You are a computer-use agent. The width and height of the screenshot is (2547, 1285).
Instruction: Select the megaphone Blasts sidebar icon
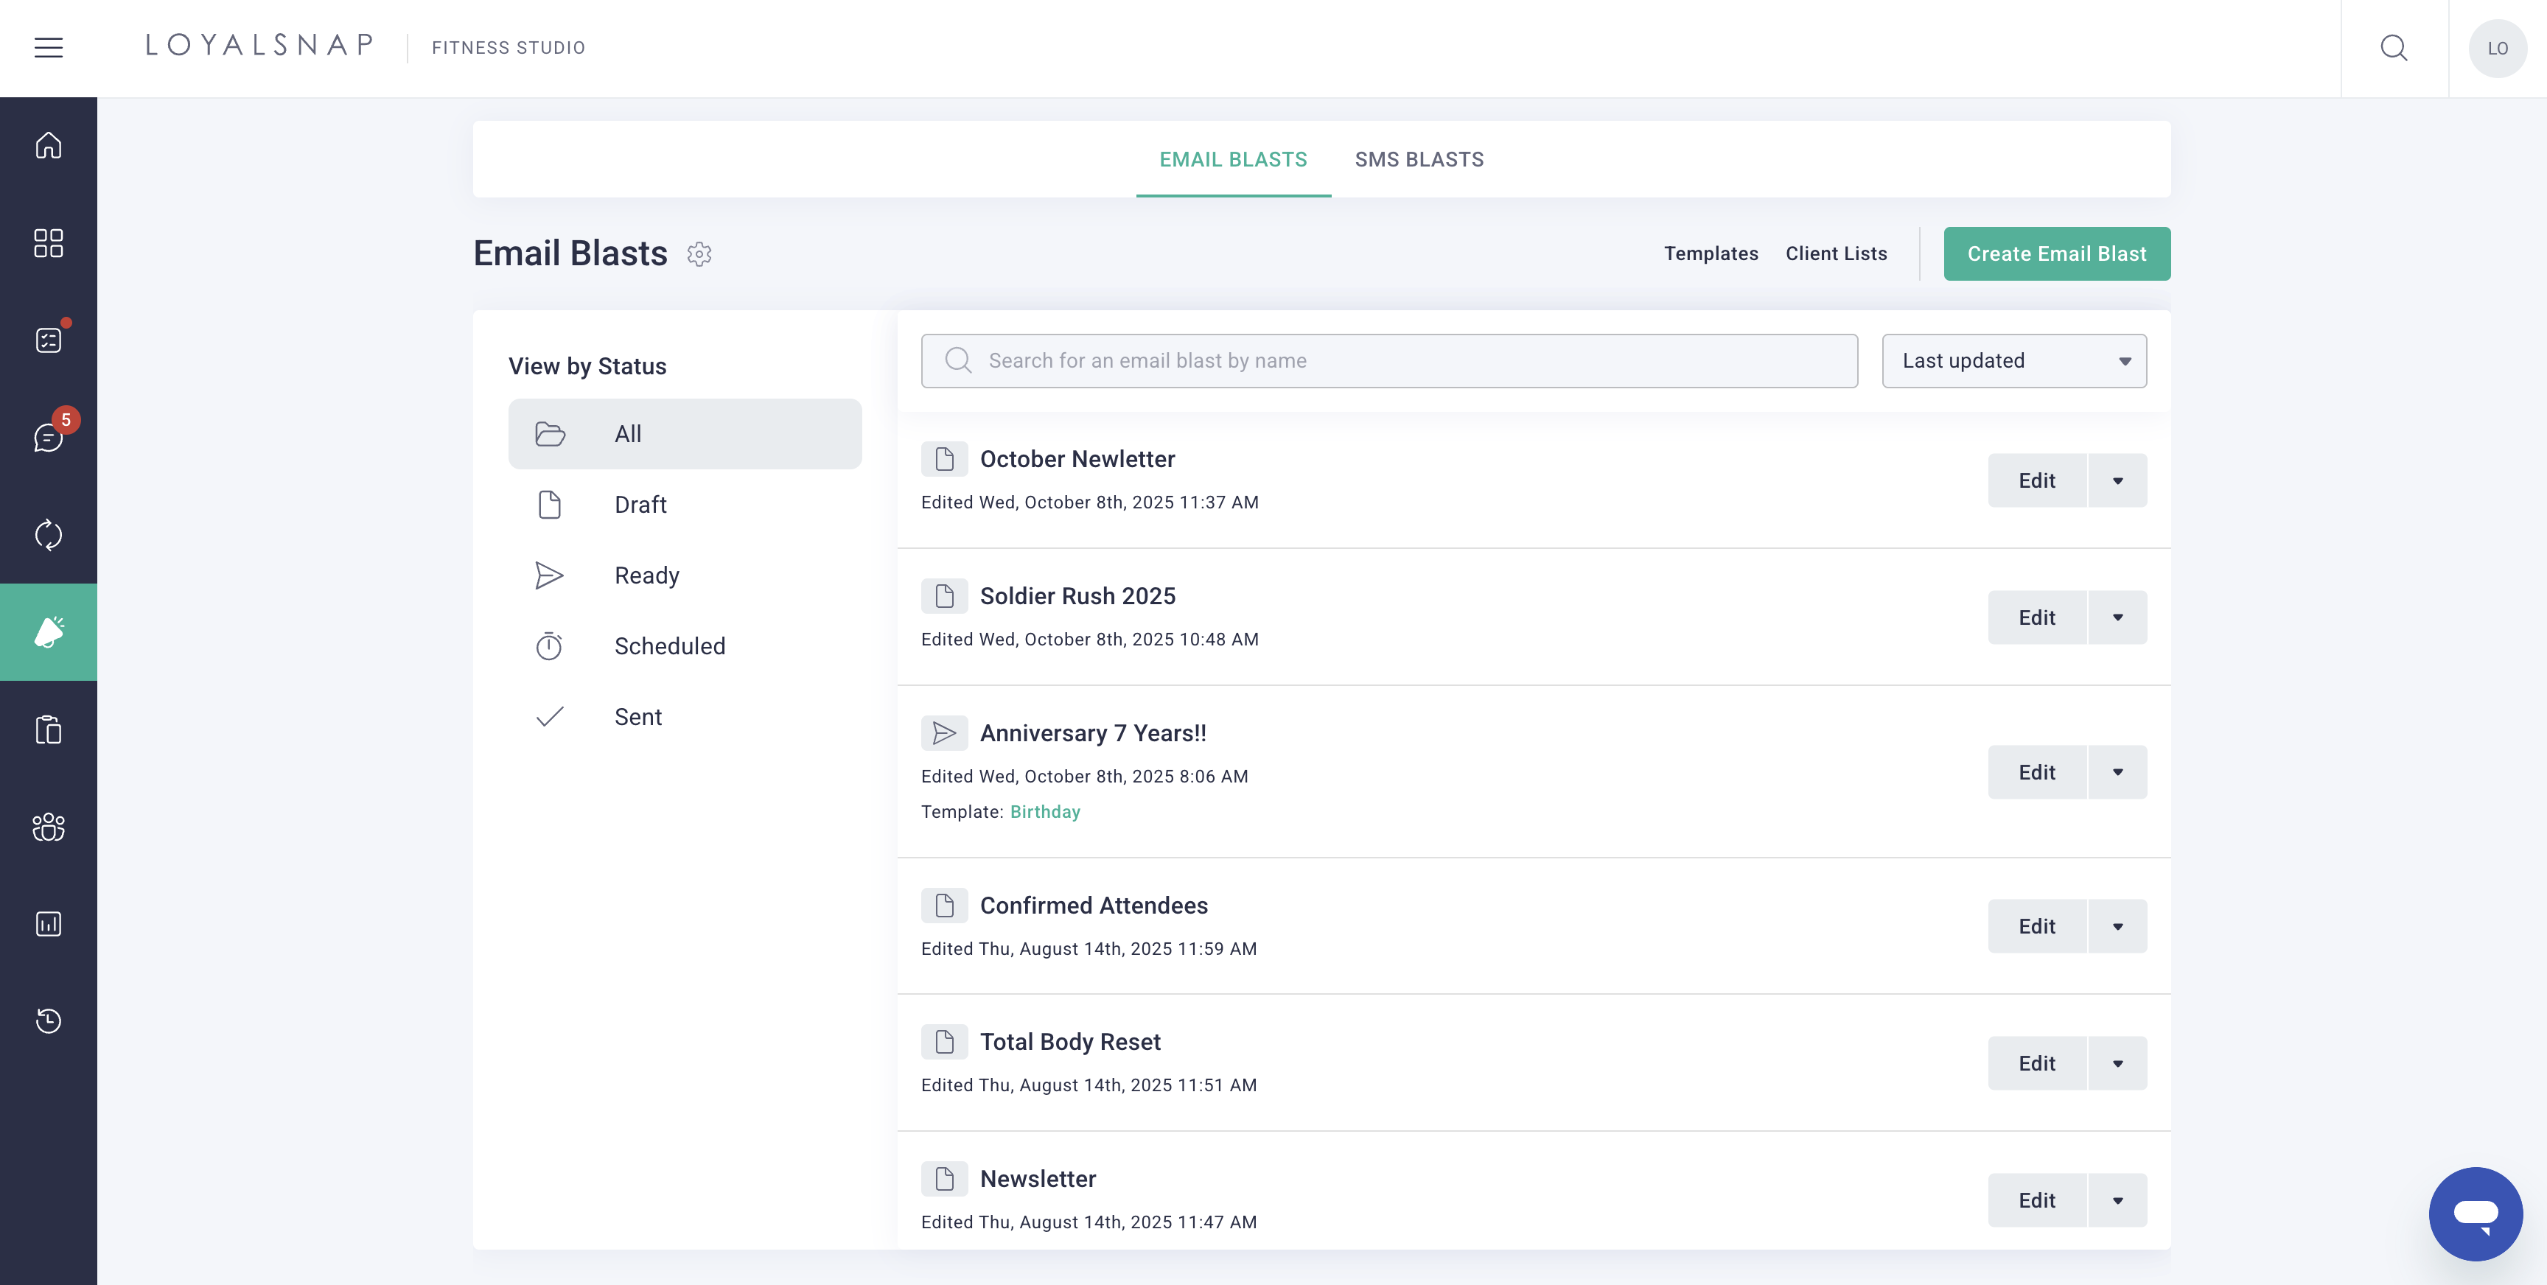pyautogui.click(x=49, y=633)
